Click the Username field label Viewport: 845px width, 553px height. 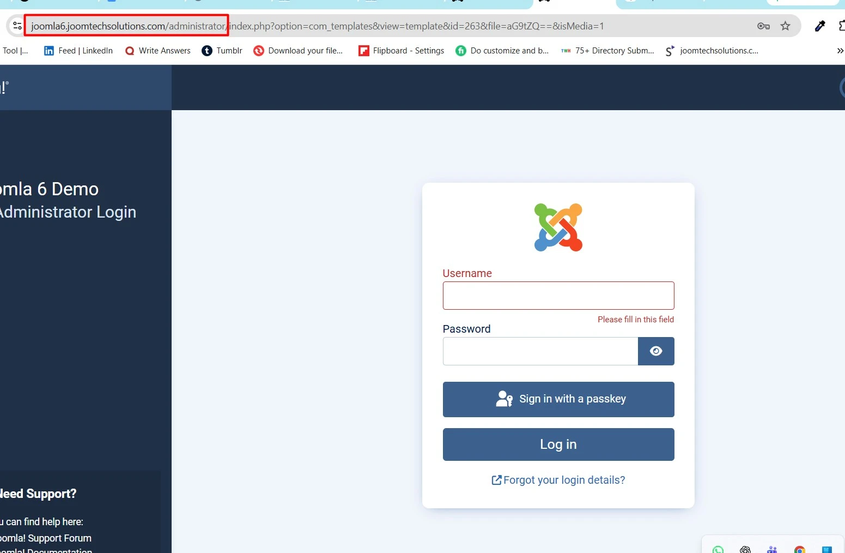tap(467, 273)
